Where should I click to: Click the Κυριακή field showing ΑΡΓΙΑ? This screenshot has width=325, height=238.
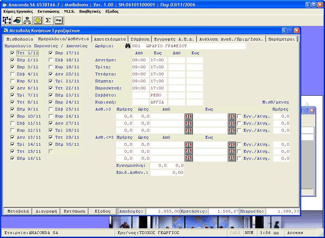click(x=158, y=102)
